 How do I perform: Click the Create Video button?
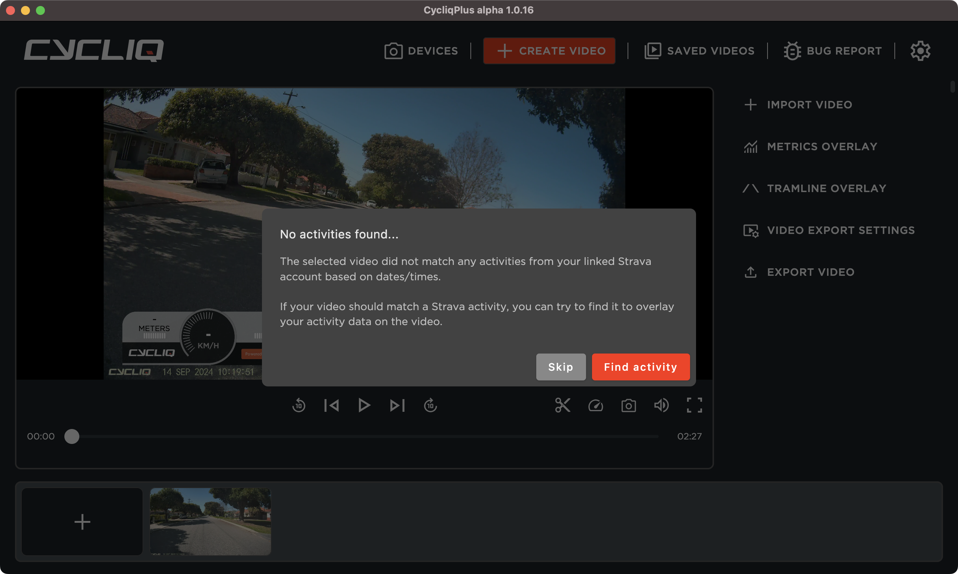tap(549, 51)
